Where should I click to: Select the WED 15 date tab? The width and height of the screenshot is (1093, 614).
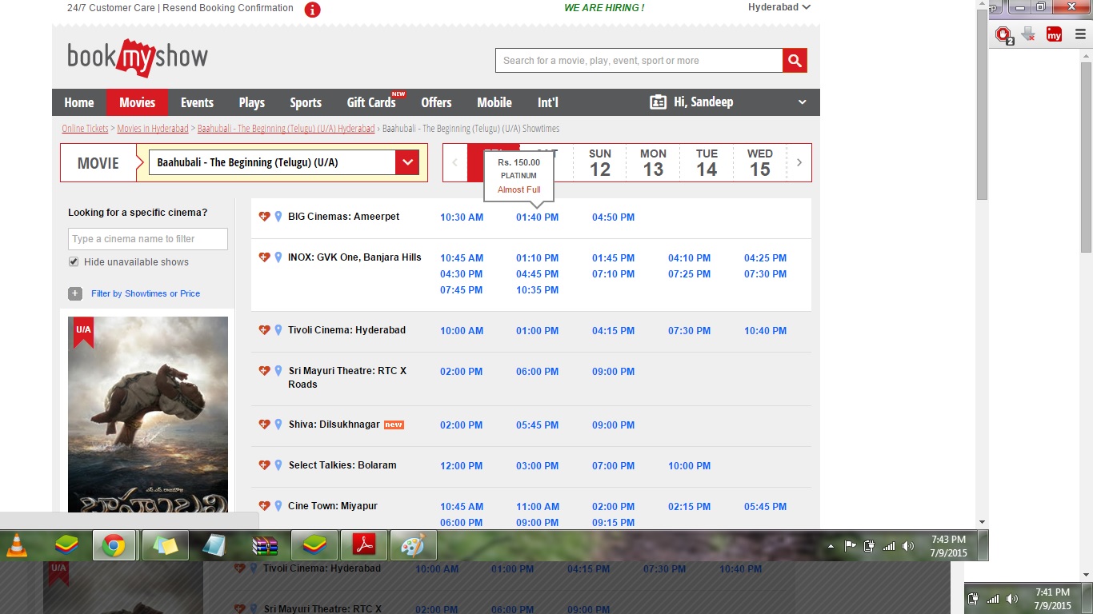760,163
